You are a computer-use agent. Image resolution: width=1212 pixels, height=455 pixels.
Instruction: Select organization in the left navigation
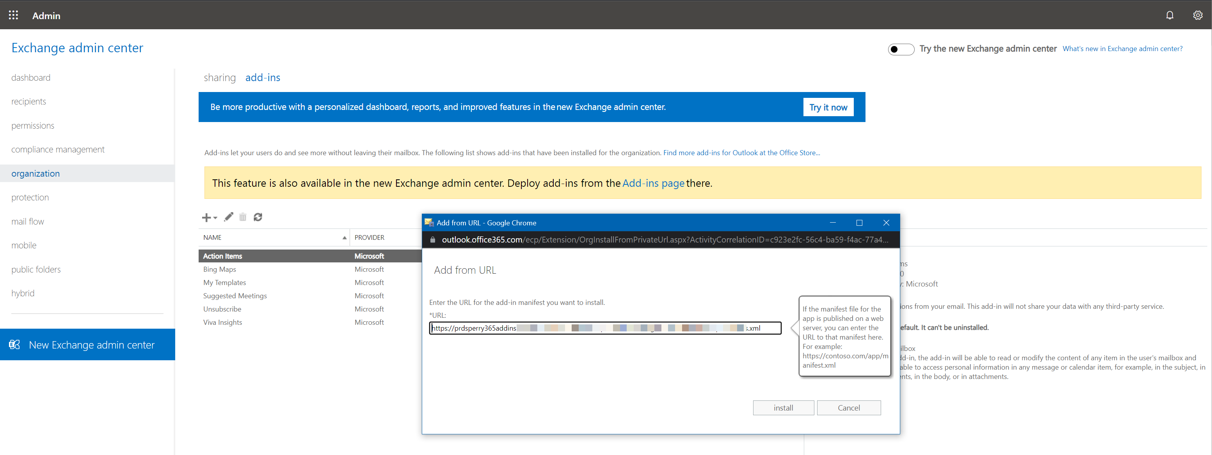pyautogui.click(x=87, y=174)
